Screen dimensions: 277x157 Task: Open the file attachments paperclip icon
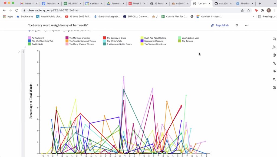pyautogui.click(x=274, y=47)
